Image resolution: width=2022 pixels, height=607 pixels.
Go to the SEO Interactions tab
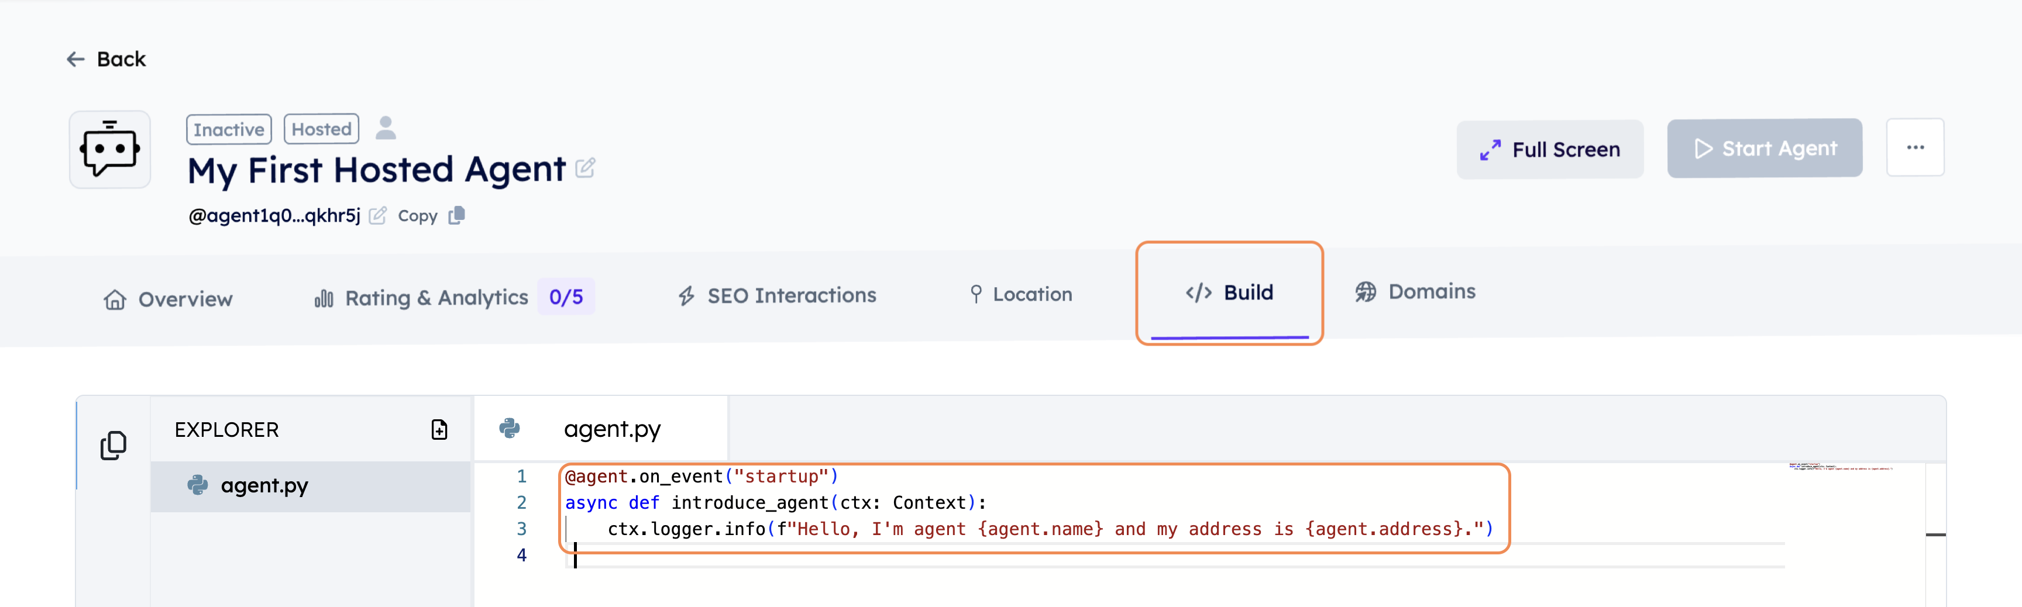(777, 296)
